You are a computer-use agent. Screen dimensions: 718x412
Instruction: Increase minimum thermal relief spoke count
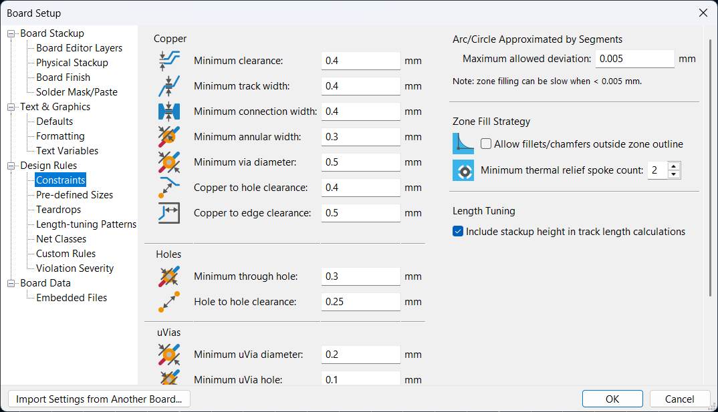pos(674,166)
